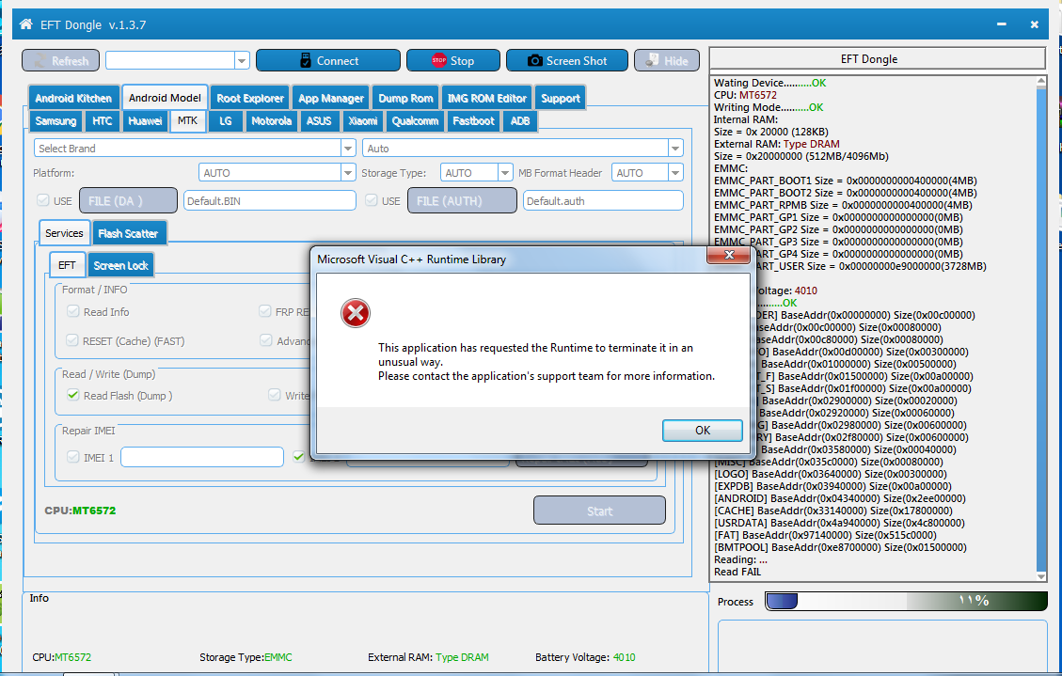Switch to the Android Model tab

pyautogui.click(x=165, y=98)
